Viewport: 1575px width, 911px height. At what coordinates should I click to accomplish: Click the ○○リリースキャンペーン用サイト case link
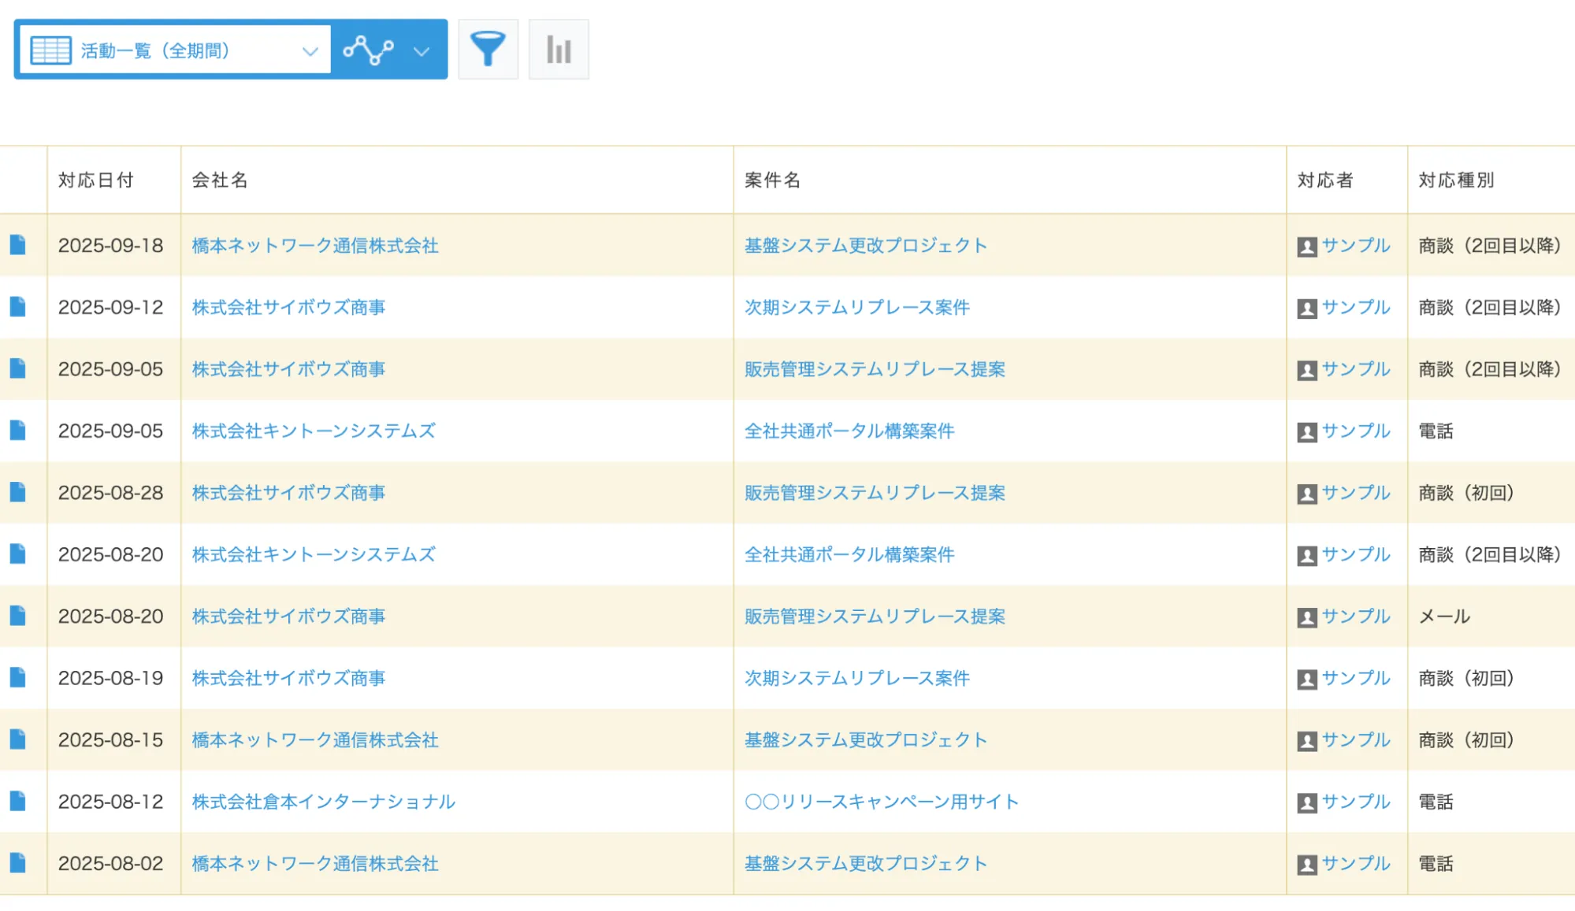click(880, 802)
